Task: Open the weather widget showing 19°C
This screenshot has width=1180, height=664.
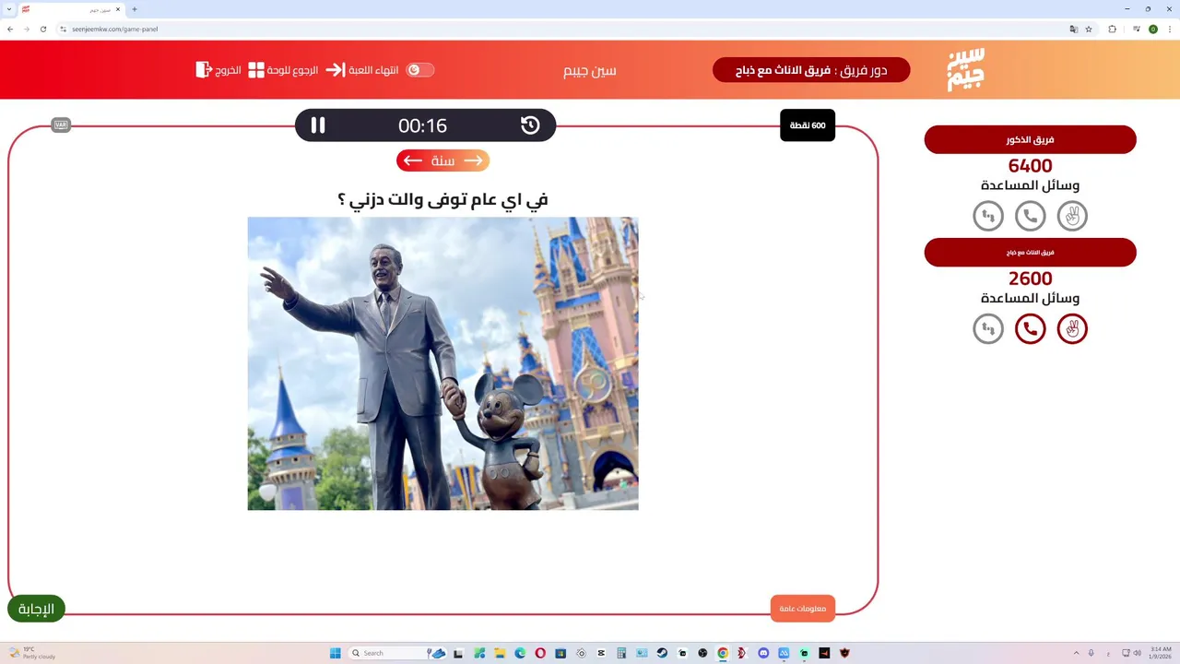Action: point(33,653)
